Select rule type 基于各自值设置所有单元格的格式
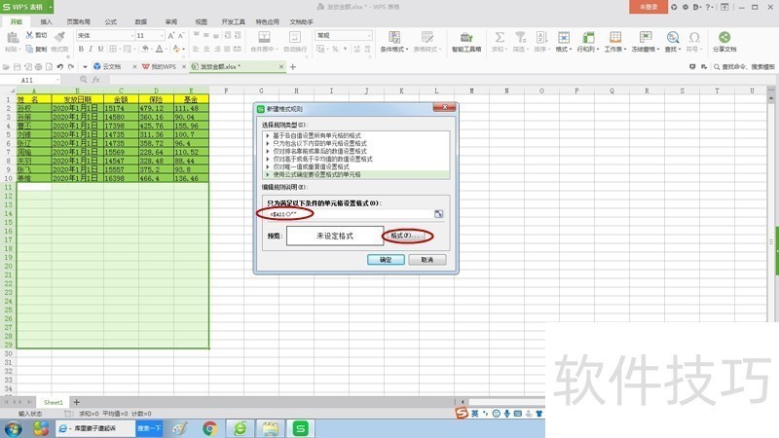The height and width of the screenshot is (438, 779). click(356, 135)
